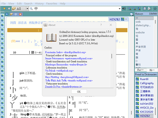Select 三禮辭典 in Found in Dictionaries
The width and height of the screenshot is (158, 118).
[145, 91]
